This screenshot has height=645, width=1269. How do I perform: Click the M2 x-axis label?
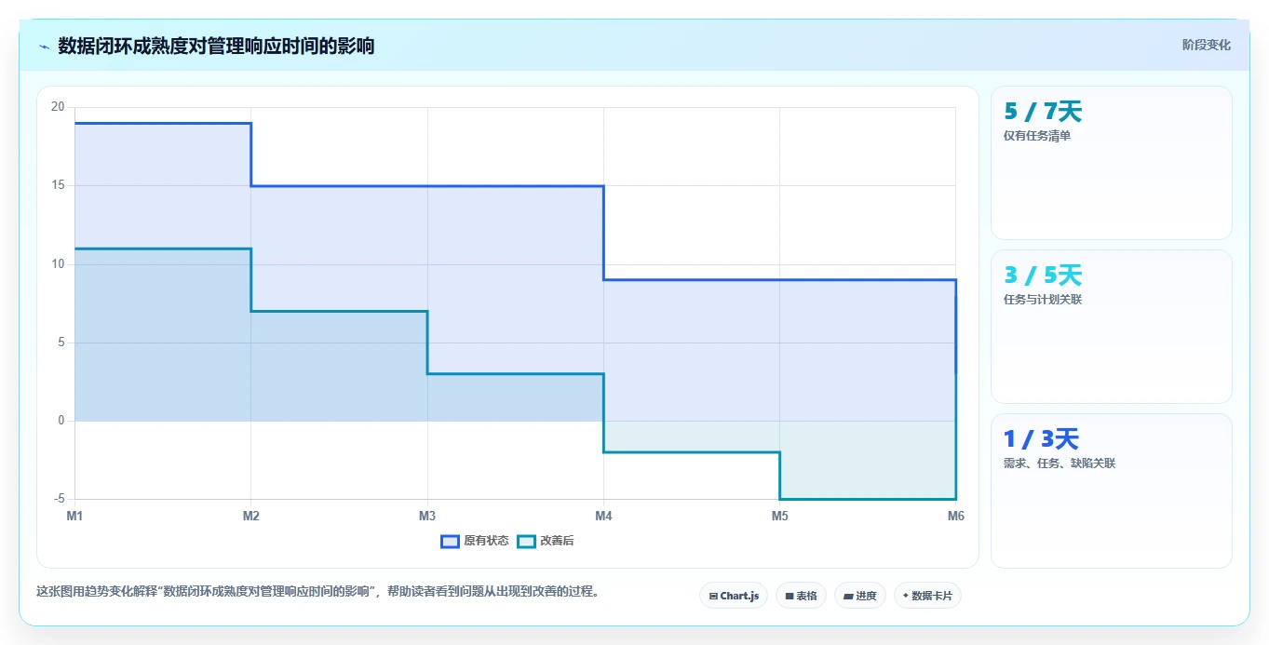pyautogui.click(x=250, y=516)
